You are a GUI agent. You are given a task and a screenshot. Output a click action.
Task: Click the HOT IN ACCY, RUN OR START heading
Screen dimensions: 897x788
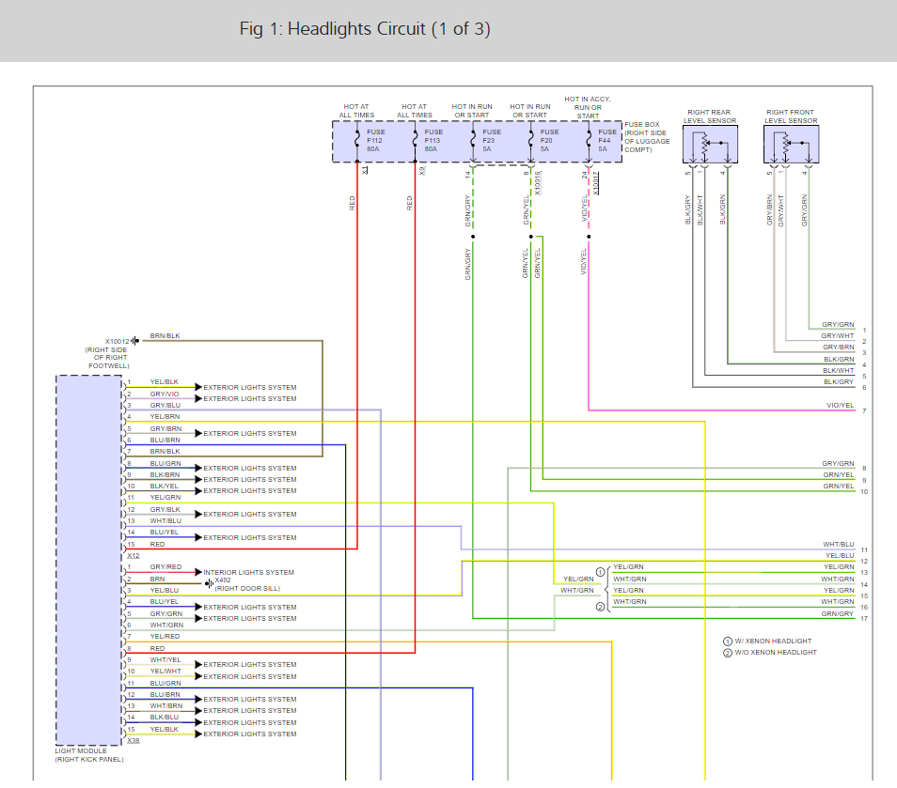[x=588, y=107]
